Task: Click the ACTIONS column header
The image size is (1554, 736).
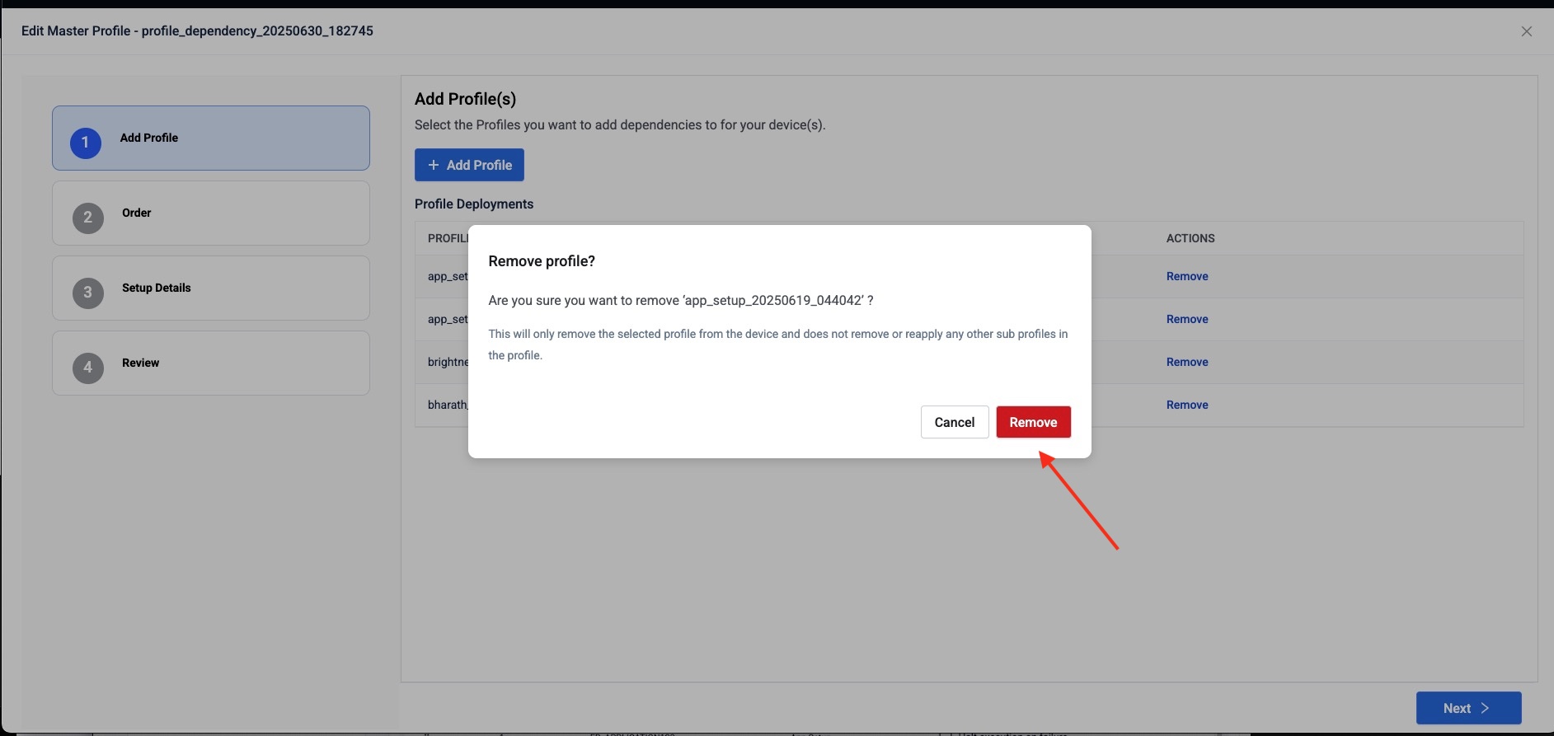Action: (1190, 238)
